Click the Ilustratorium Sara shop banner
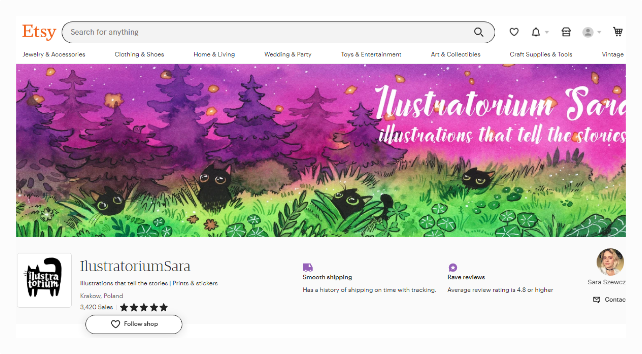 [321, 151]
